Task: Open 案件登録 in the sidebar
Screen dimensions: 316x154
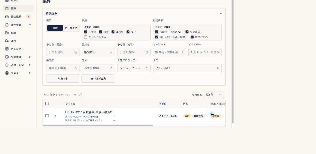Action: (18, 25)
